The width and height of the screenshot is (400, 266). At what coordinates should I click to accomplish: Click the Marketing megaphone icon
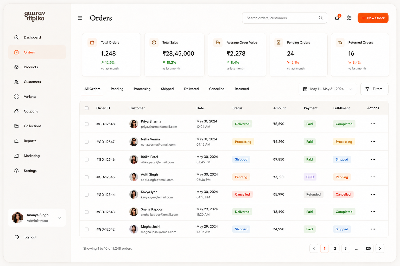pyautogui.click(x=16, y=156)
